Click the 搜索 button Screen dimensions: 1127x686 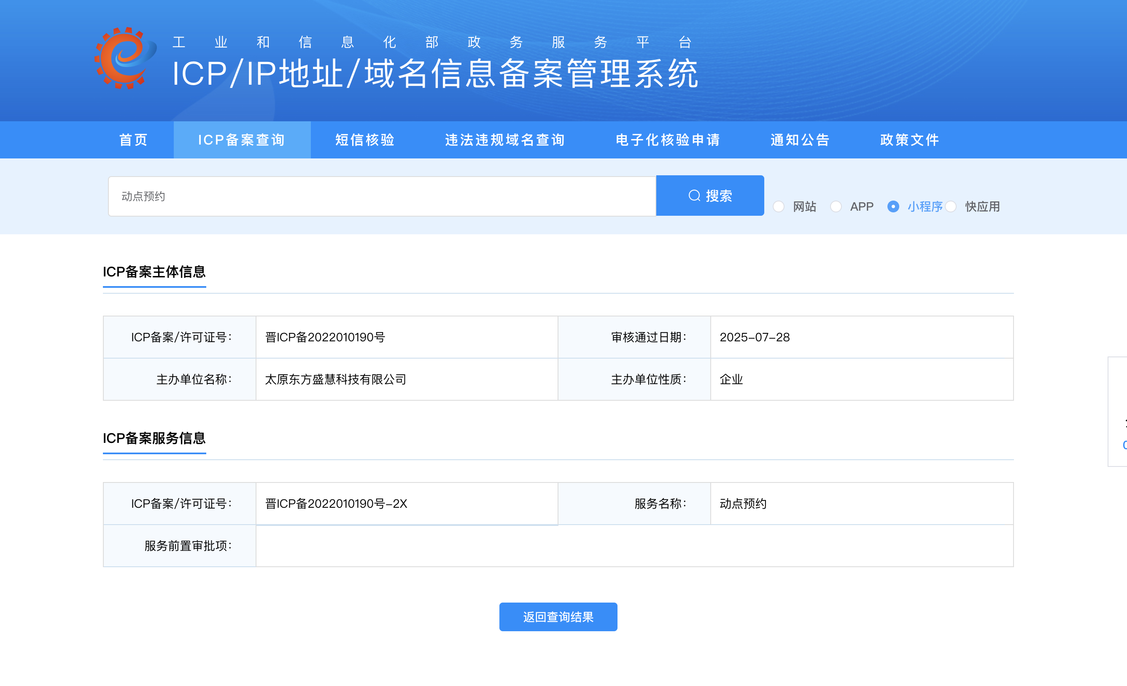tap(710, 196)
